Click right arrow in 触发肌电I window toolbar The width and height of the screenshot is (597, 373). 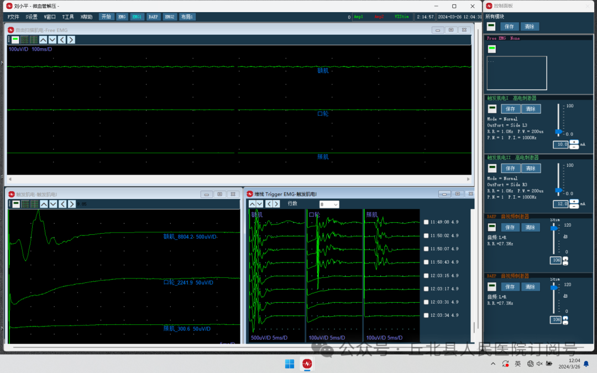tap(72, 204)
